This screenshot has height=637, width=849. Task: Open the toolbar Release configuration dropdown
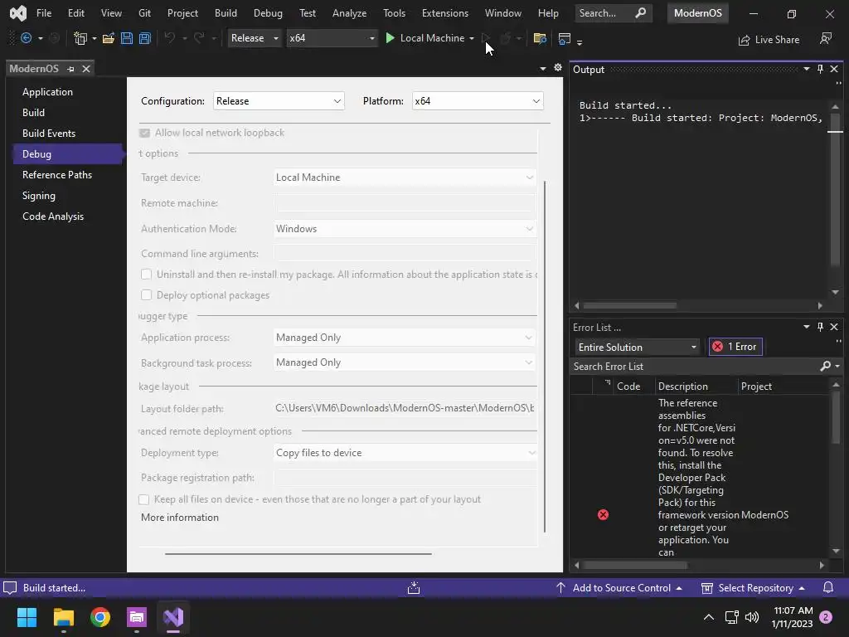pos(255,38)
